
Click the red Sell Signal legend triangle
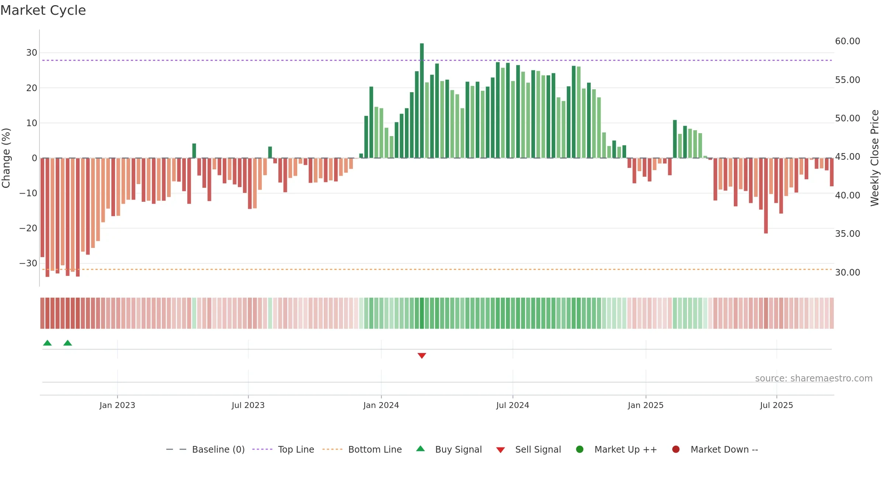point(500,450)
